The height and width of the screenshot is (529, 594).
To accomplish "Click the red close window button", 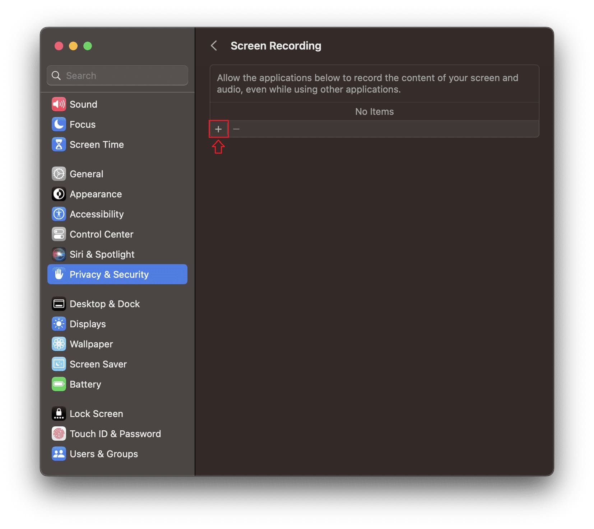I will [x=59, y=46].
